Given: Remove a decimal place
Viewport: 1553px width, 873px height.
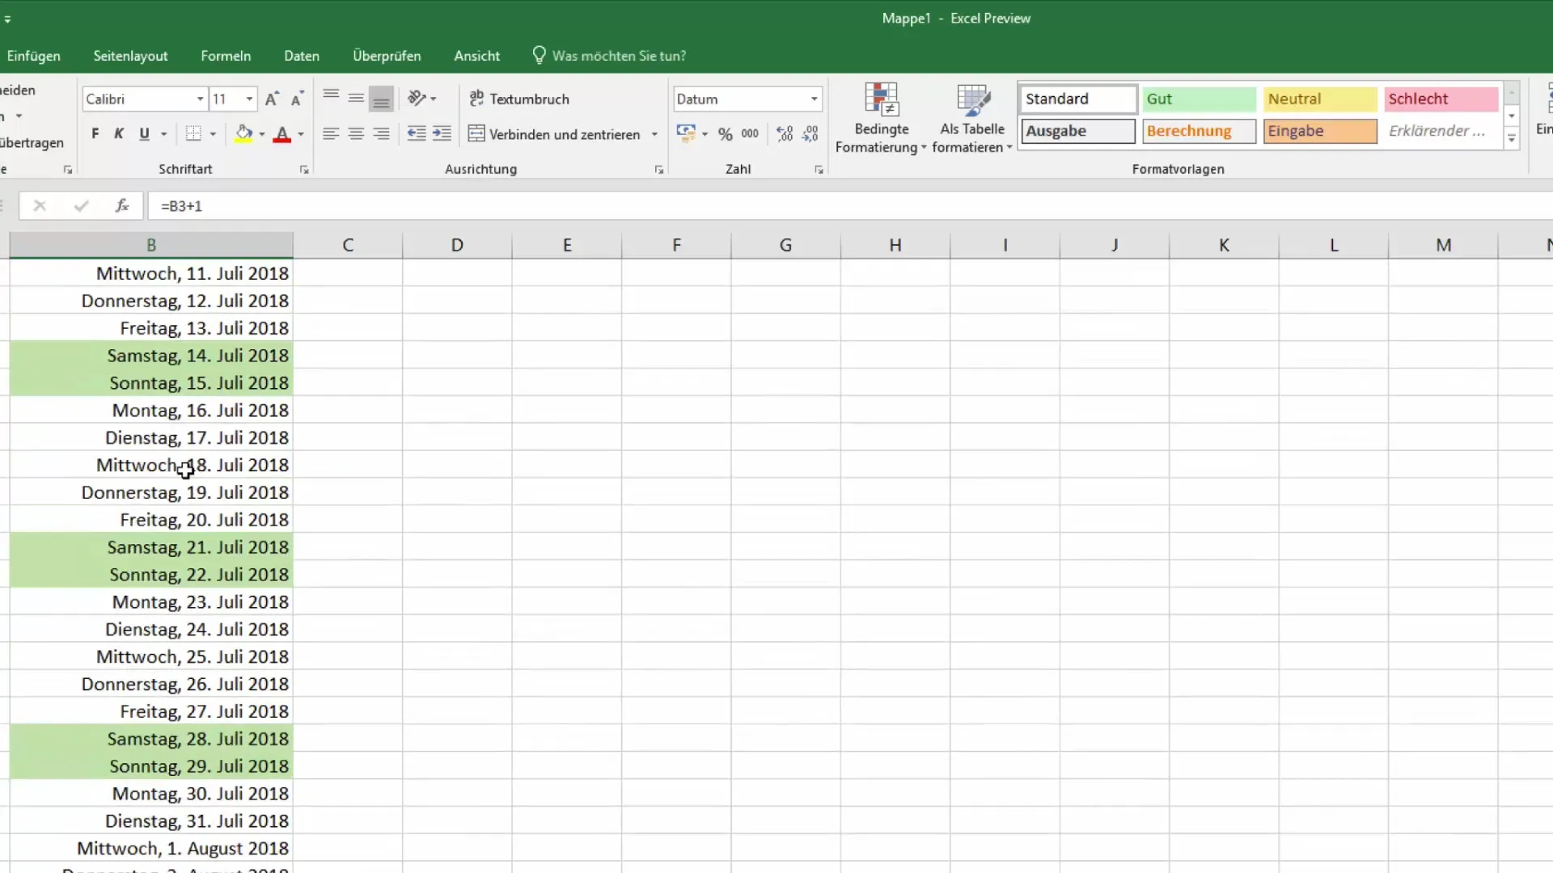Looking at the screenshot, I should (x=810, y=134).
